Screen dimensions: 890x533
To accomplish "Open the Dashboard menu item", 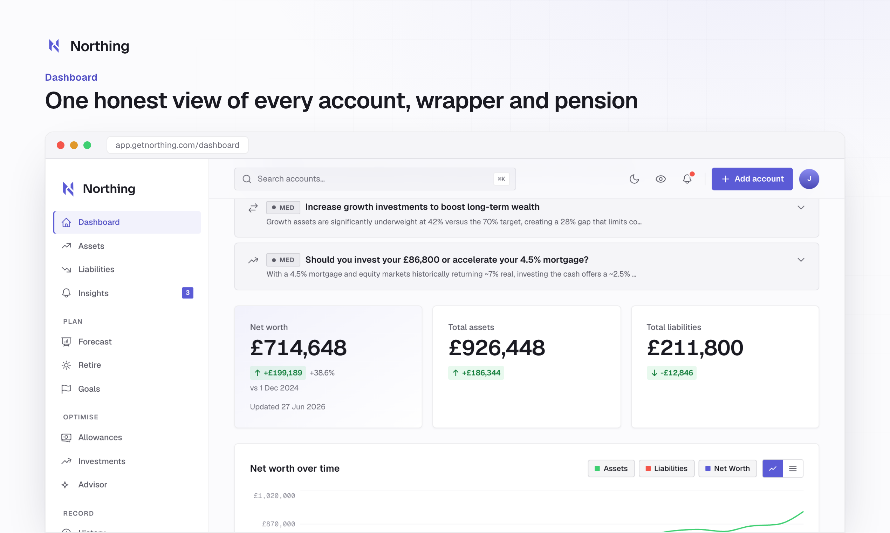I will [127, 222].
